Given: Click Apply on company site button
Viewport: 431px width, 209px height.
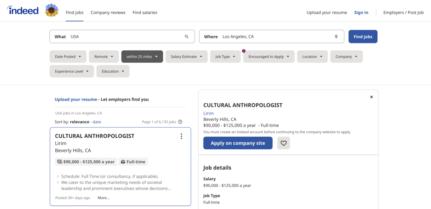Looking at the screenshot, I should (238, 143).
